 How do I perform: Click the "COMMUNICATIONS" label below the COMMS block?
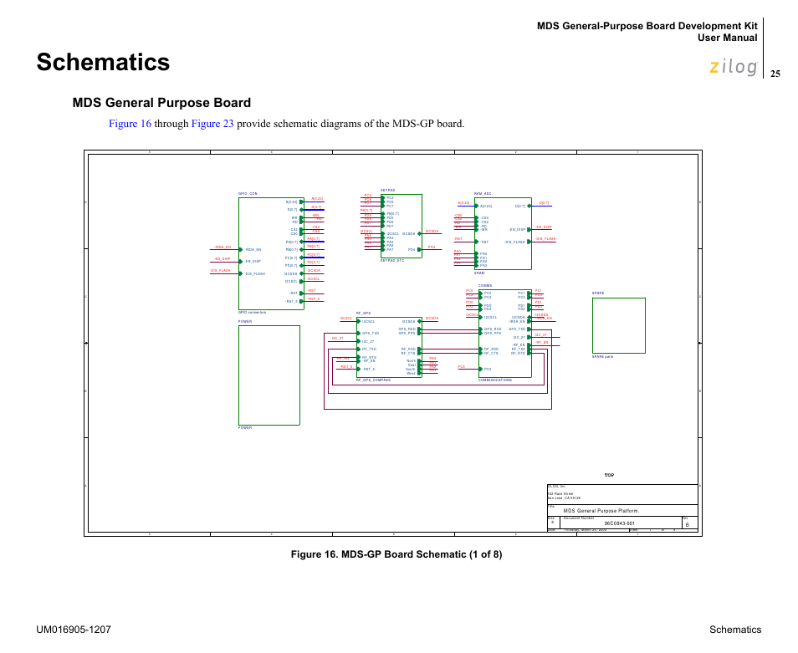coord(495,380)
